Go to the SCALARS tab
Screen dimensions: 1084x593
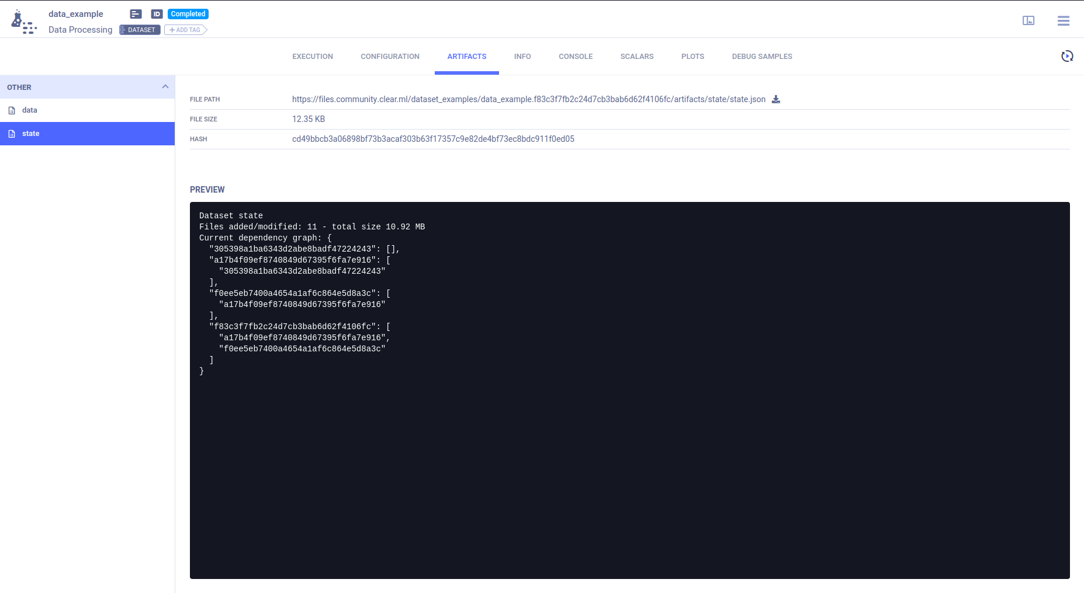coord(636,57)
